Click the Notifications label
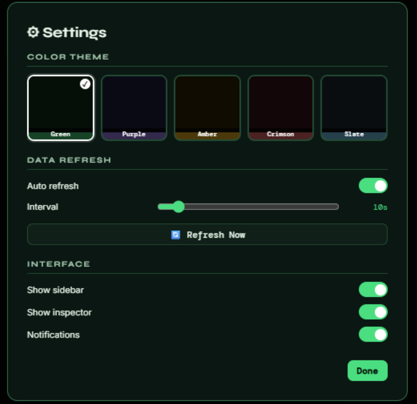This screenshot has height=404, width=417. pos(53,335)
